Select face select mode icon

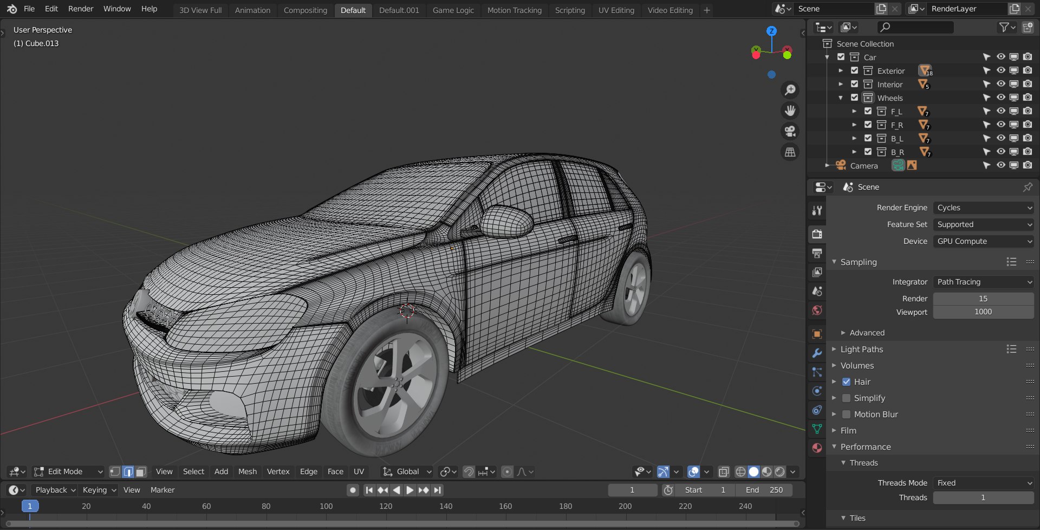click(141, 471)
